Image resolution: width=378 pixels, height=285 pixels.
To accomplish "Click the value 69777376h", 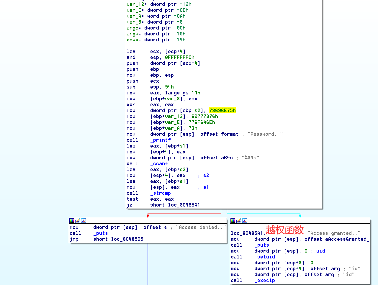I will (x=205, y=117).
